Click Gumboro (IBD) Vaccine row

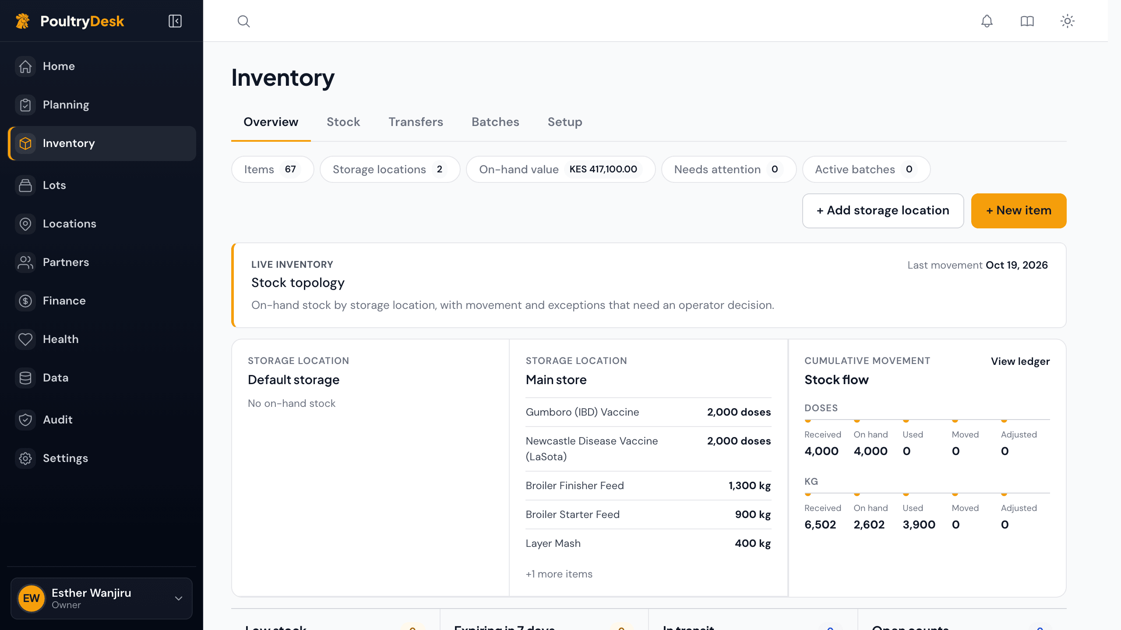click(x=648, y=412)
